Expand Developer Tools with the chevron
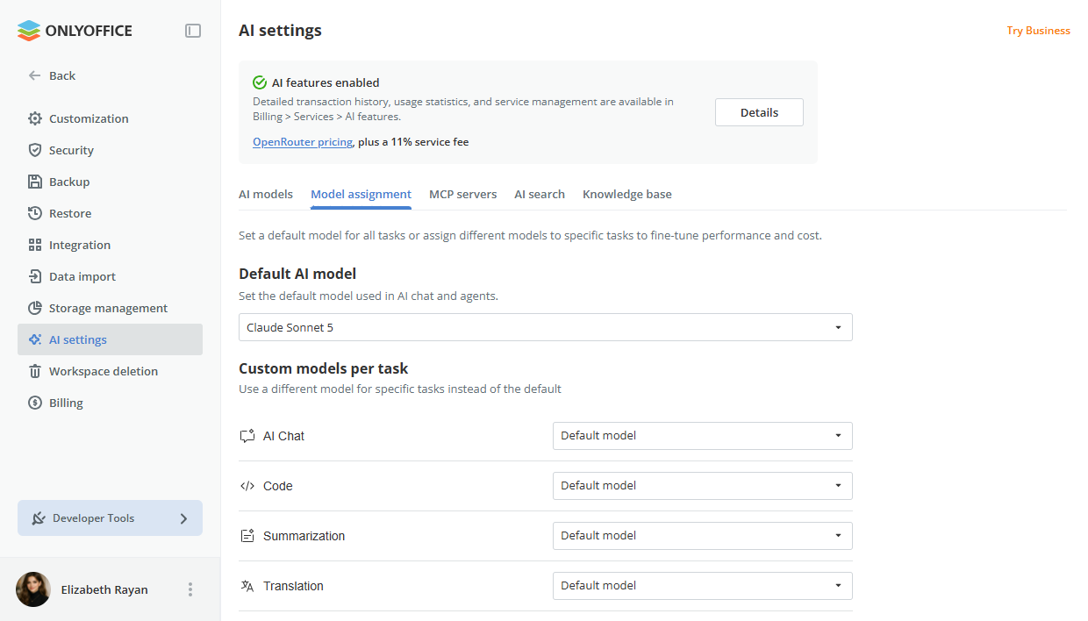The image size is (1088, 621). pyautogui.click(x=183, y=518)
